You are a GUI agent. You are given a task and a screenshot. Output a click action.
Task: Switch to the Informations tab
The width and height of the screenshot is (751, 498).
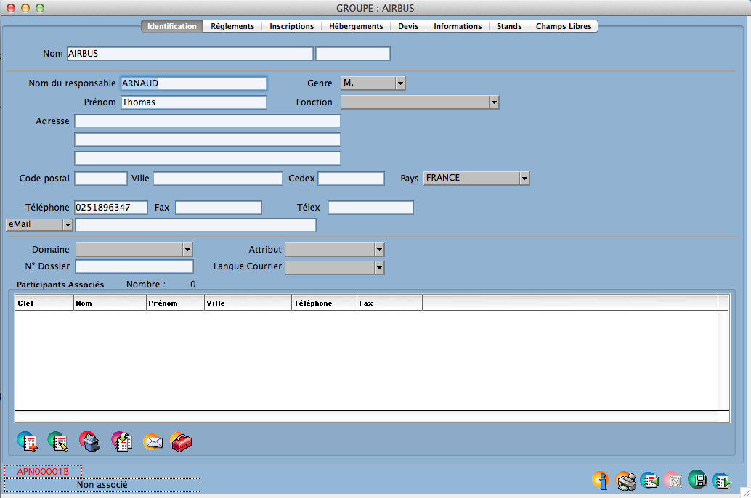pos(458,26)
